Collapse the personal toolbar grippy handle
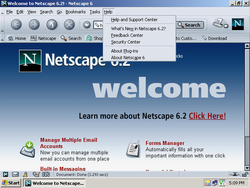 coord(2,38)
